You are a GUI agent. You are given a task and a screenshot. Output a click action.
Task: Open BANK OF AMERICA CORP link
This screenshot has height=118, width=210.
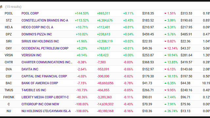click(40, 83)
